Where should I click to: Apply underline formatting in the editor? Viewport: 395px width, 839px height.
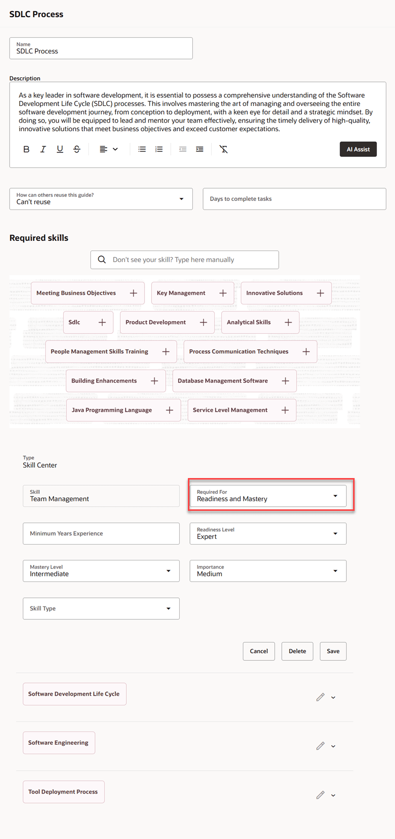(60, 149)
